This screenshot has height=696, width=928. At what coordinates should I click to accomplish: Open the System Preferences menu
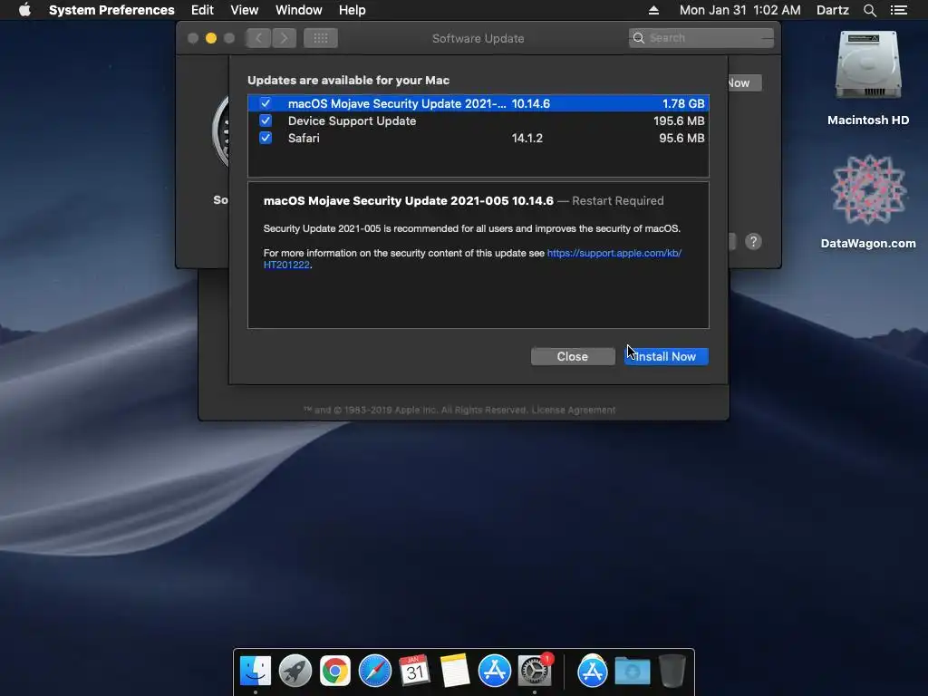pyautogui.click(x=111, y=10)
